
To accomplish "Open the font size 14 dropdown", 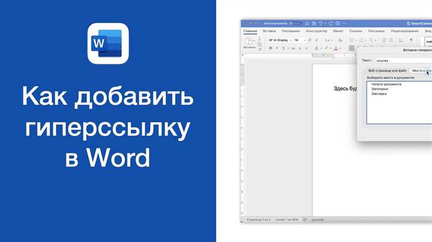I will [305, 40].
